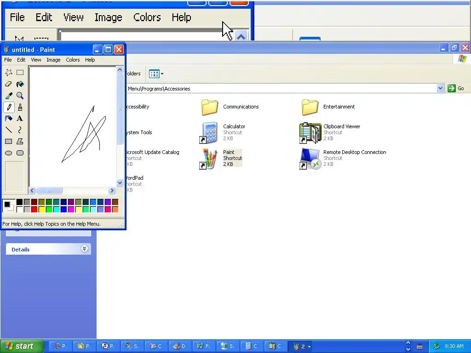Switch to the taskbar button labeled D
Screen dimensions: 471x353
(180, 346)
